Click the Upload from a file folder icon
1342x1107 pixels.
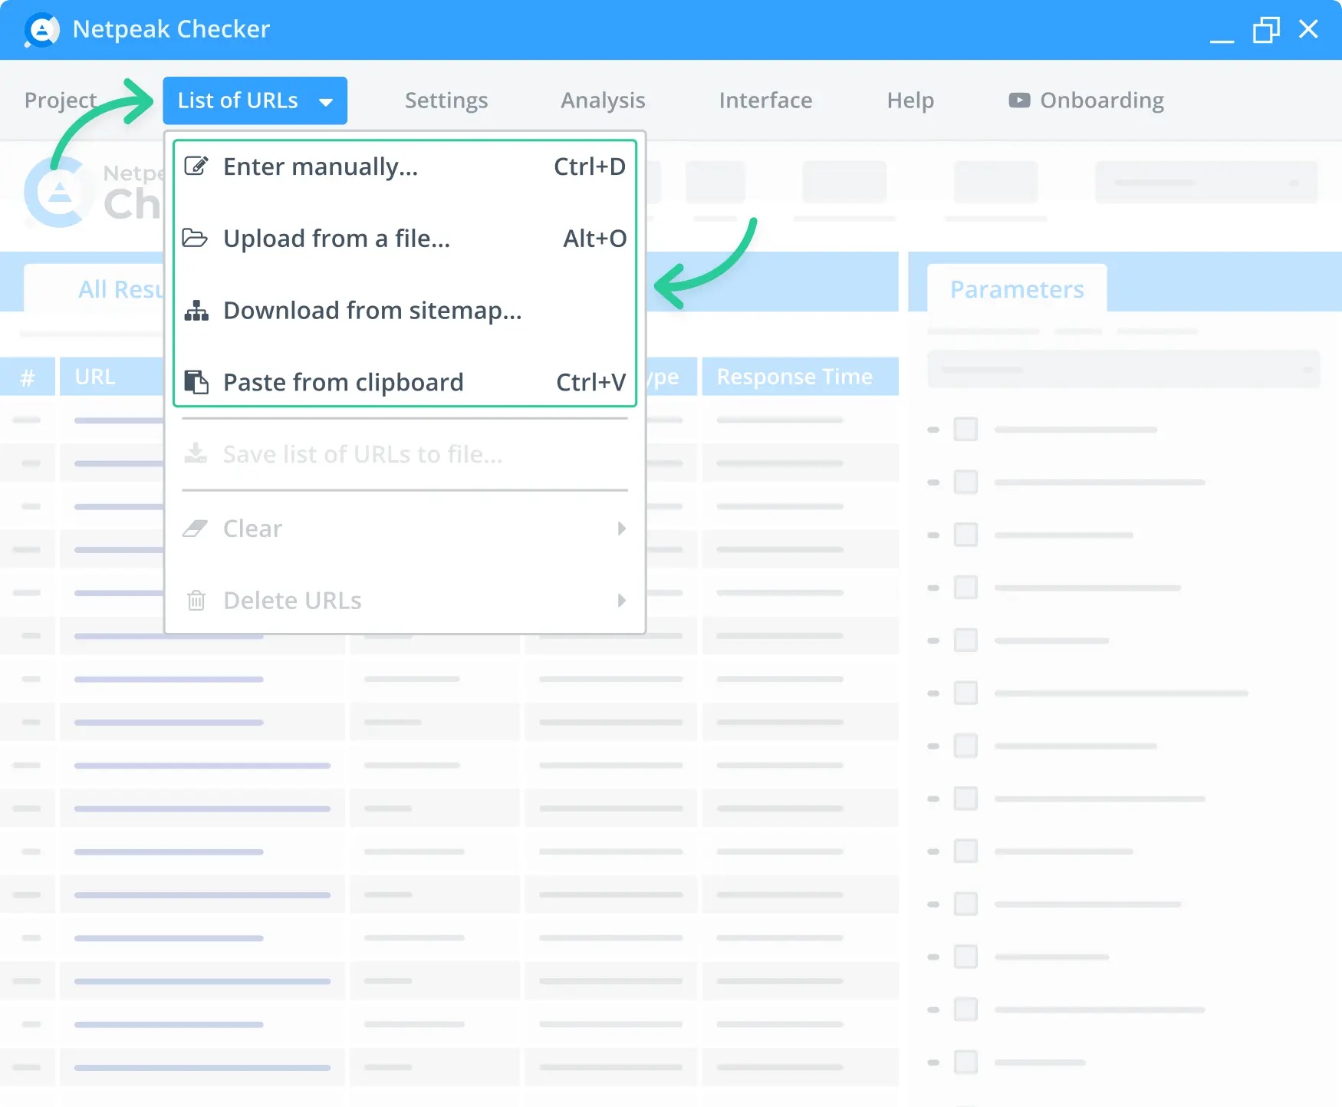pos(196,238)
